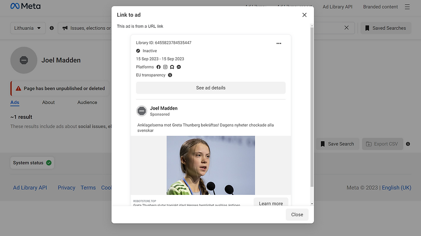
Task: Go to Ad Library API in header
Action: 338,7
